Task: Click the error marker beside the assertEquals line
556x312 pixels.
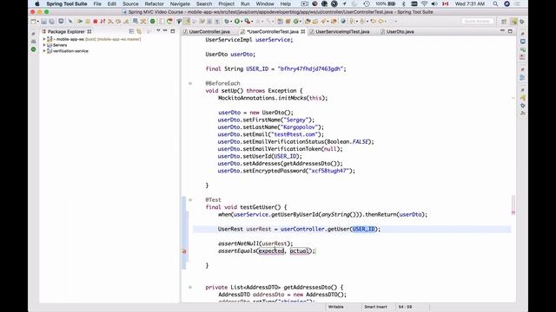Action: [x=184, y=251]
